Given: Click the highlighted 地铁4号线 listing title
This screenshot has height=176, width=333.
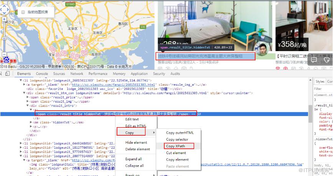Looking at the screenshot, I should 200,56.
